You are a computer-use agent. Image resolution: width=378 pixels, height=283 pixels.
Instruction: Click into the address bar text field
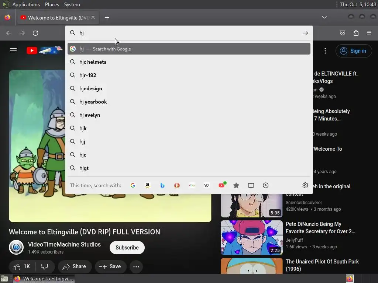[189, 33]
